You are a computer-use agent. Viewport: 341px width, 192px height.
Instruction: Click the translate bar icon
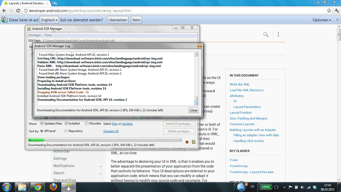click(x=4, y=20)
